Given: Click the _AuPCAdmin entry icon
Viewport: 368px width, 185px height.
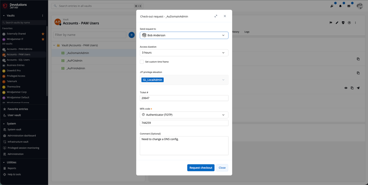Looking at the screenshot, I should (x=63, y=61).
